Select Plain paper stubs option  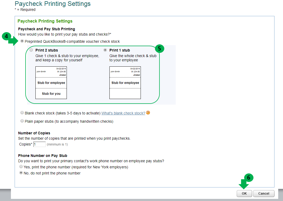22,121
